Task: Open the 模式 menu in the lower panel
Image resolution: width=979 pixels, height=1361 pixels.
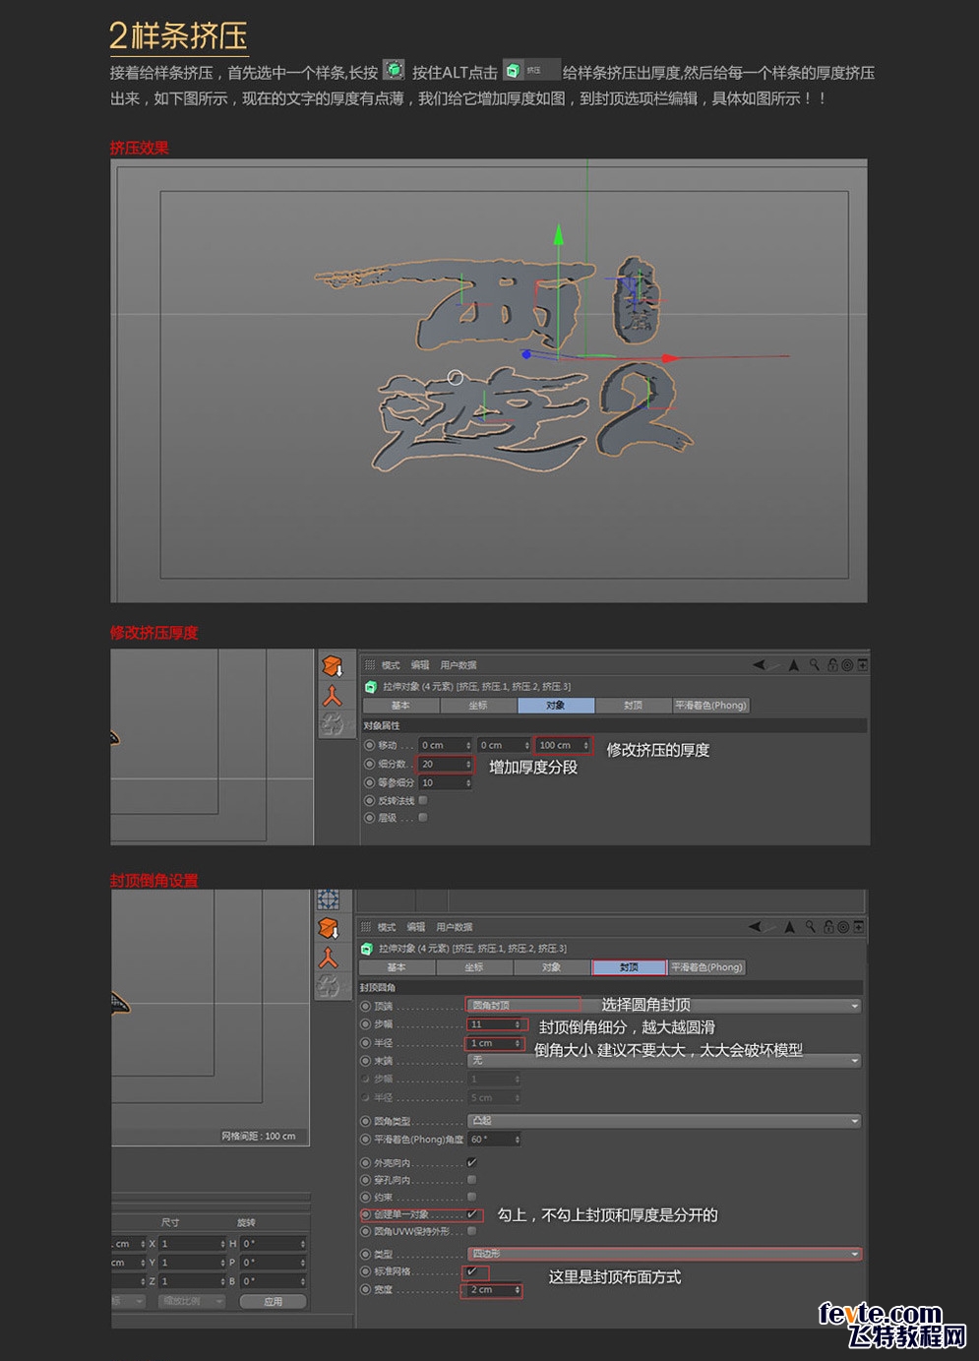Action: tap(387, 927)
